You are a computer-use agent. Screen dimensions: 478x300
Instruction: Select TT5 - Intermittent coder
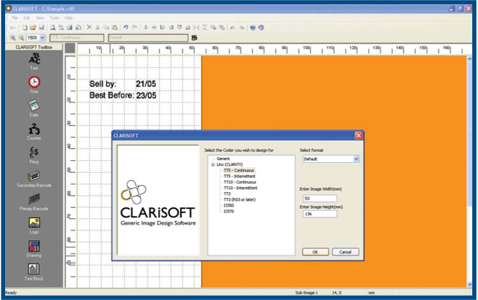point(240,176)
